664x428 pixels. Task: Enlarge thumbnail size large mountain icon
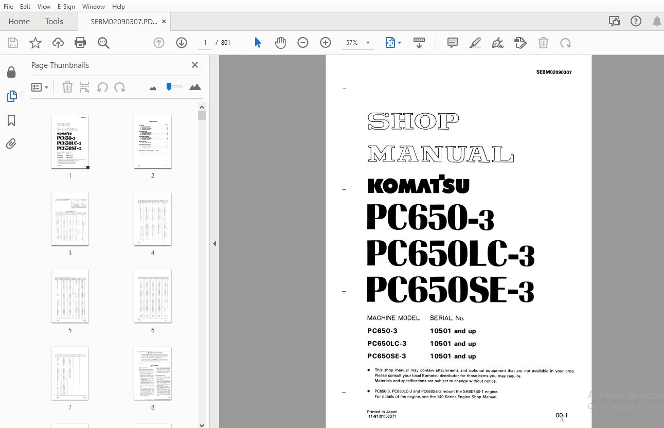coord(195,87)
